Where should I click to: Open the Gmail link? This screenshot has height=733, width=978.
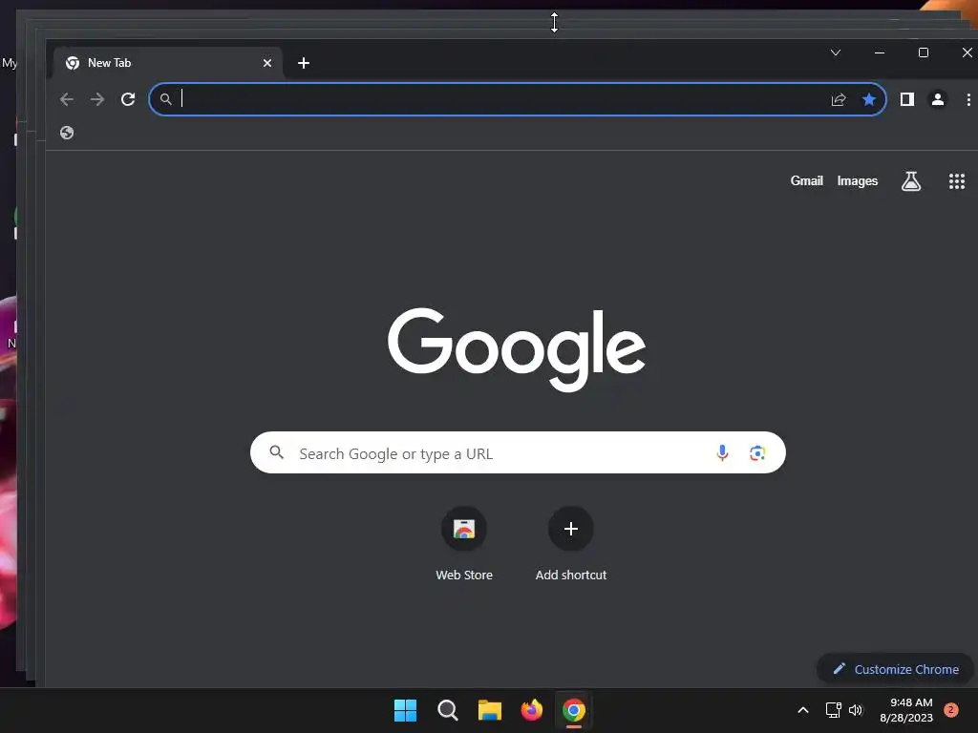coord(806,180)
